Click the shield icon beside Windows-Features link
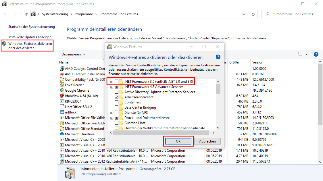 point(4,43)
